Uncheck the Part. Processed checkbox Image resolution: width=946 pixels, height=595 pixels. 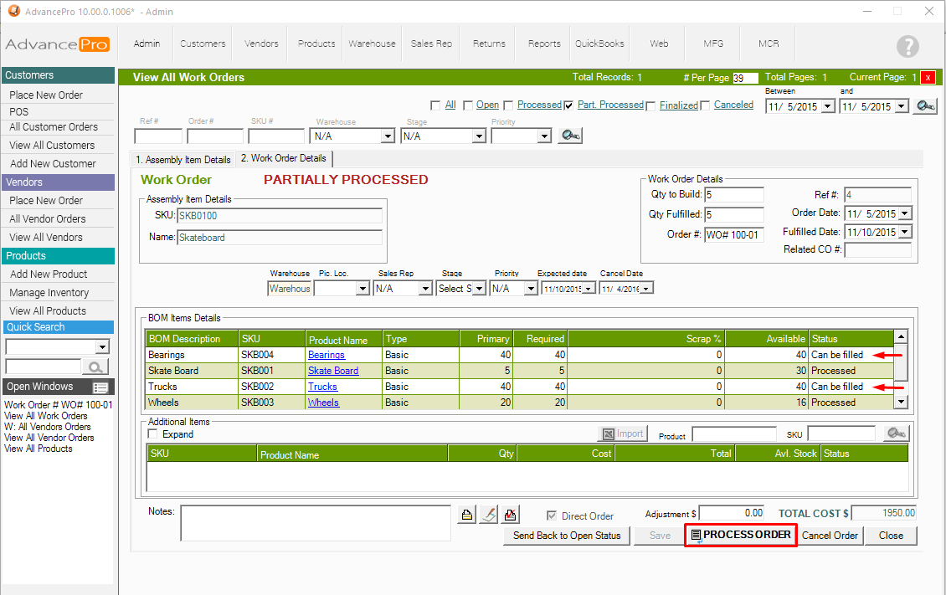click(x=569, y=105)
